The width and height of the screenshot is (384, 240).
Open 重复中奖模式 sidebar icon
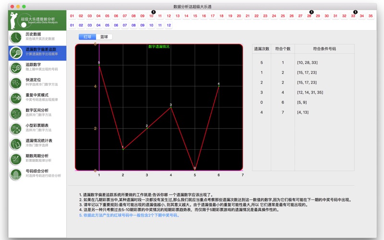point(16,98)
